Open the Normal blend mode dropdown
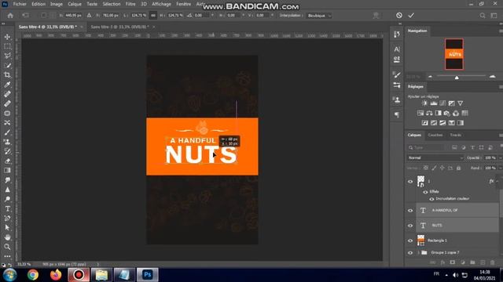 pos(435,157)
